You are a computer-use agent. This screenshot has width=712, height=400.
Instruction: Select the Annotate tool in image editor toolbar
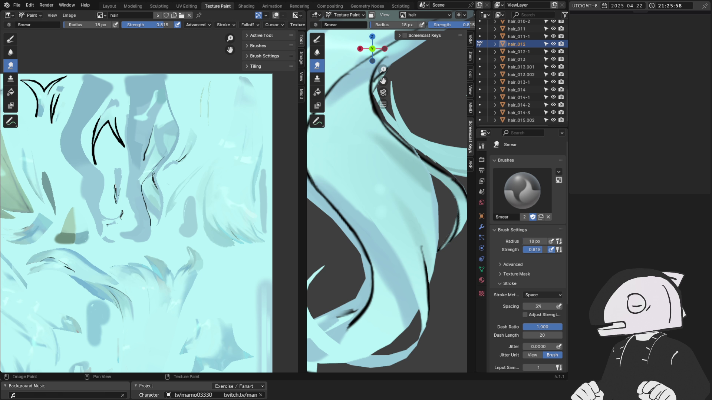pyautogui.click(x=10, y=121)
